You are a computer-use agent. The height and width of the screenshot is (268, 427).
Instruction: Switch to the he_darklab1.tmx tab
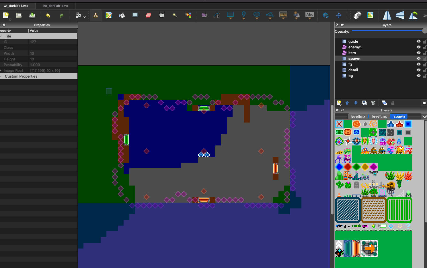(x=56, y=6)
